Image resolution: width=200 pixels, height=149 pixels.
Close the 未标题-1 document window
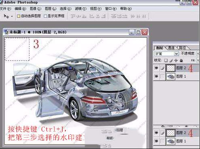coord(144,32)
